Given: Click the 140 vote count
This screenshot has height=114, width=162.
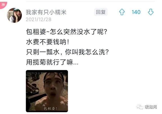Looking at the screenshot, I should click(x=136, y=12).
